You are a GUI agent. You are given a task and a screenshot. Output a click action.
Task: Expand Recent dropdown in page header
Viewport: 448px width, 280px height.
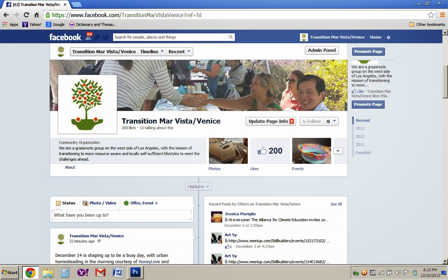(180, 51)
